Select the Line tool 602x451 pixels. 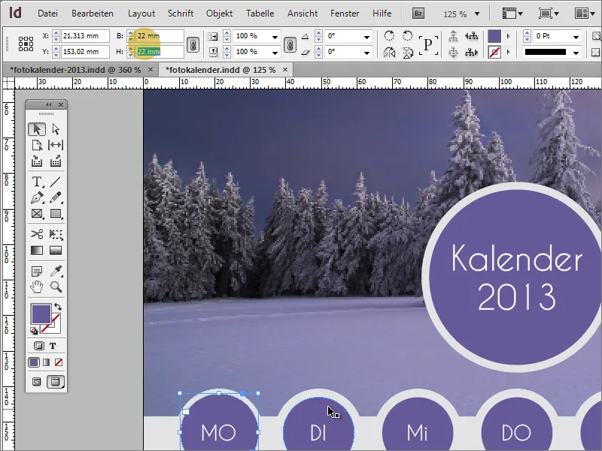click(x=56, y=181)
